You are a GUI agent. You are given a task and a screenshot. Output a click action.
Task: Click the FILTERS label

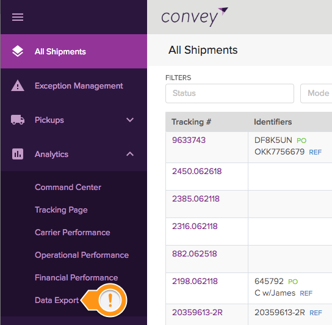click(178, 78)
